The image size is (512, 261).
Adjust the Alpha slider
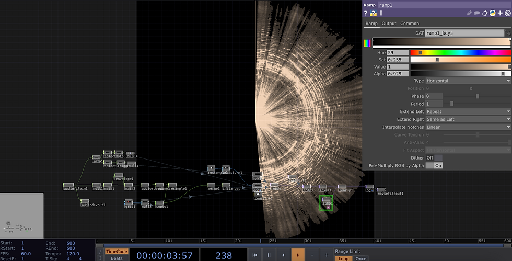(461, 74)
